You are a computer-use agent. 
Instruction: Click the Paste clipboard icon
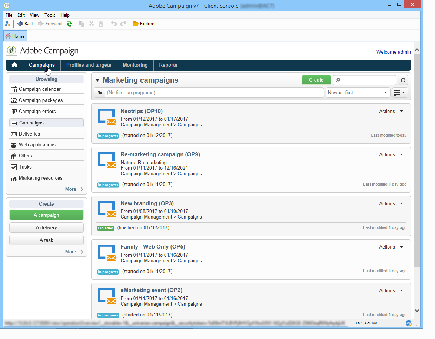tap(101, 24)
